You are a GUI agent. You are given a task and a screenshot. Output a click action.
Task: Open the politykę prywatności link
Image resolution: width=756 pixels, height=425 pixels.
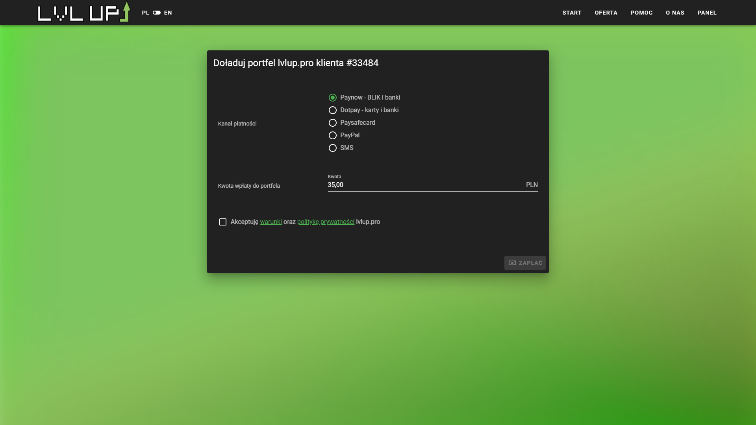tap(326, 222)
